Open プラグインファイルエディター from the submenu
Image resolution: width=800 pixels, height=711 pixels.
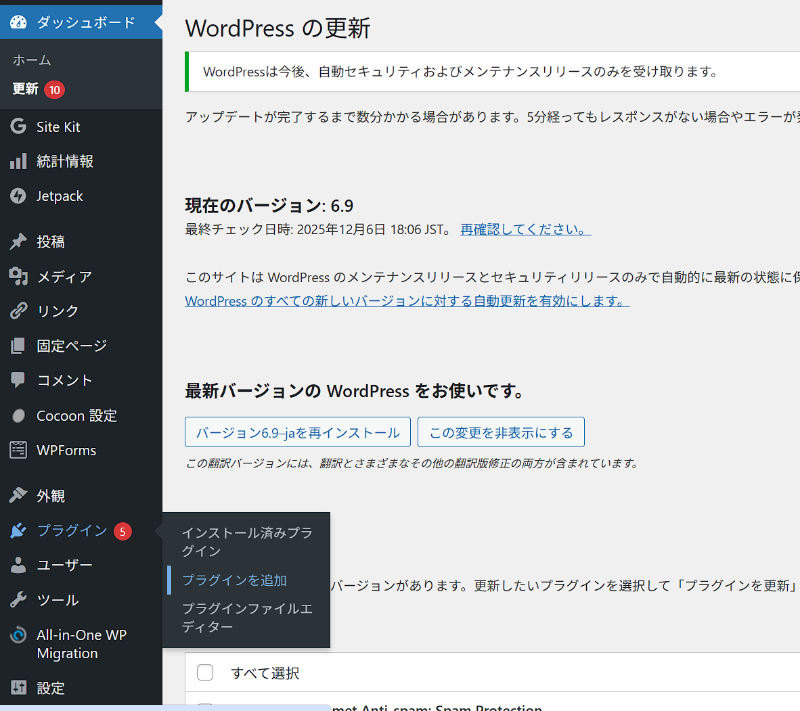click(246, 618)
